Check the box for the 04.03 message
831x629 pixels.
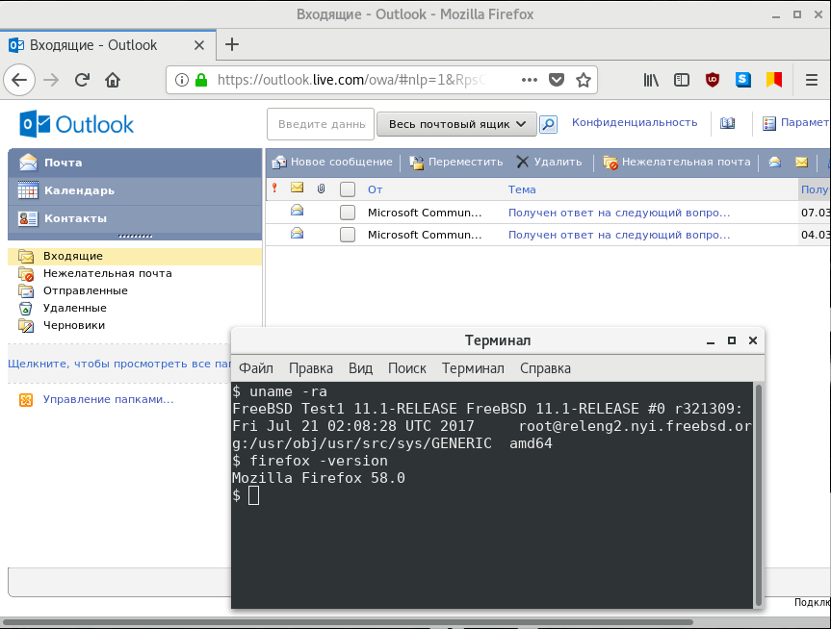click(x=348, y=235)
